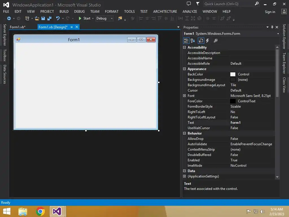Click inside the Quick Launch search box
289x217 pixels.
pos(229,4)
